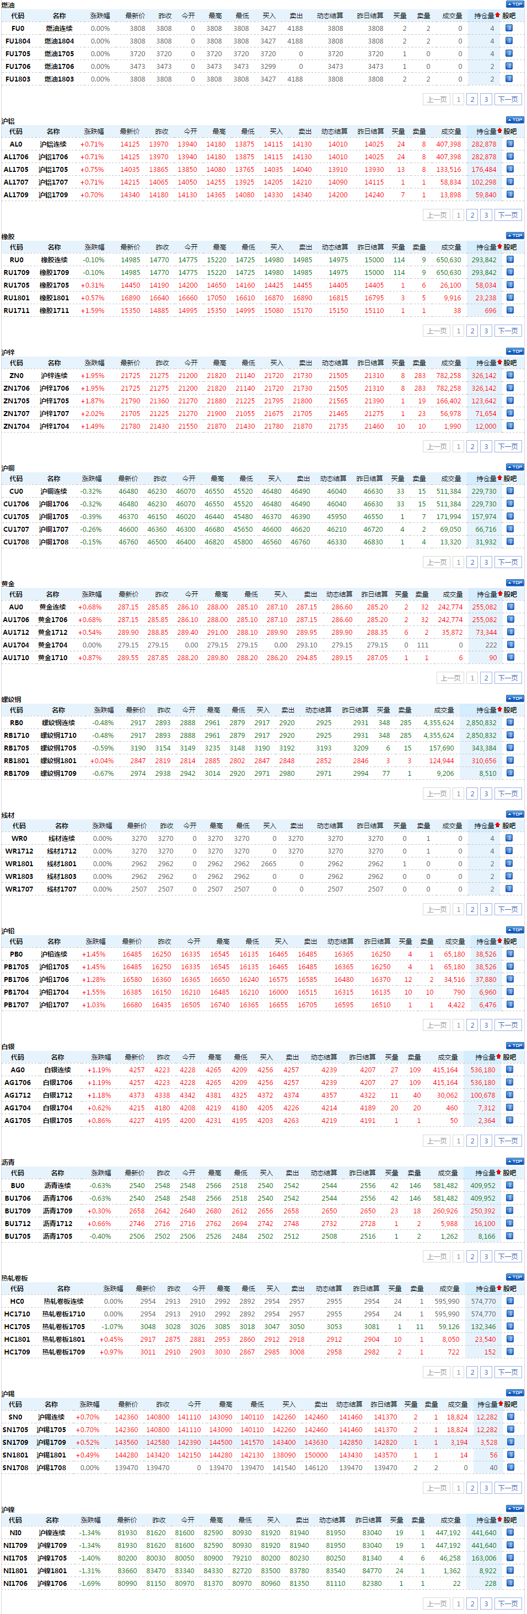The width and height of the screenshot is (527, 1614).
Task: Open the 股吧 icon in the BU1709 row
Action: (x=509, y=1211)
